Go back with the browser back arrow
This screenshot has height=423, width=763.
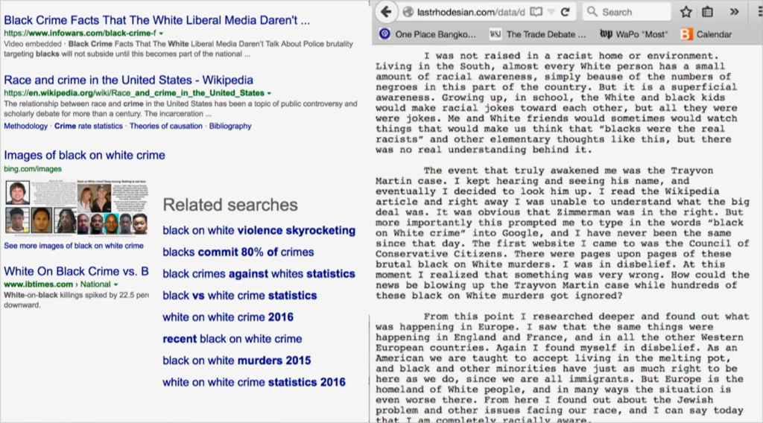(387, 12)
